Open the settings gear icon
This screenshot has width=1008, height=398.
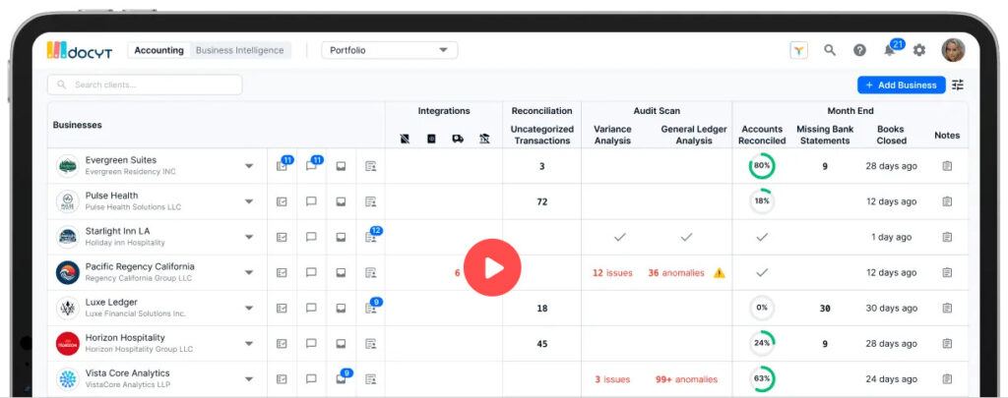919,50
